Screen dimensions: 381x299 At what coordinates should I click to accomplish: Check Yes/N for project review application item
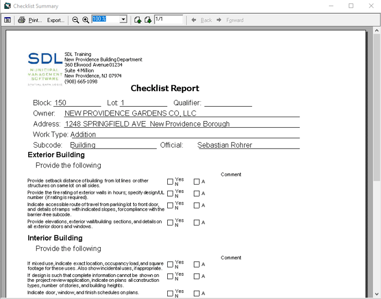[170, 276]
